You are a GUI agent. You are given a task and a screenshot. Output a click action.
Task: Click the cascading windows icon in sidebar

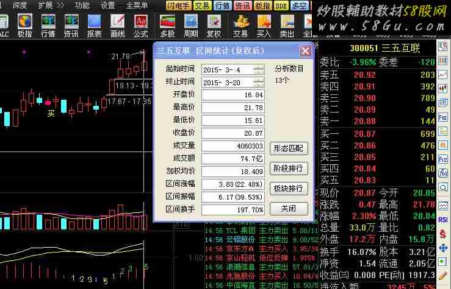(x=443, y=103)
